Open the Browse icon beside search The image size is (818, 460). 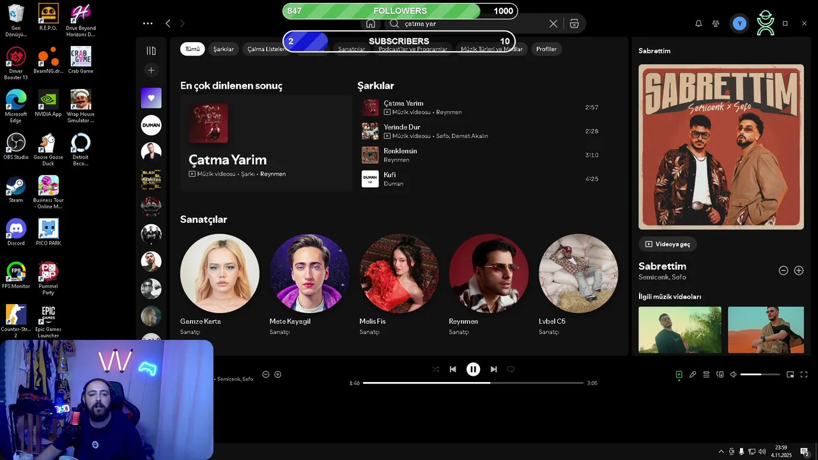[x=575, y=24]
